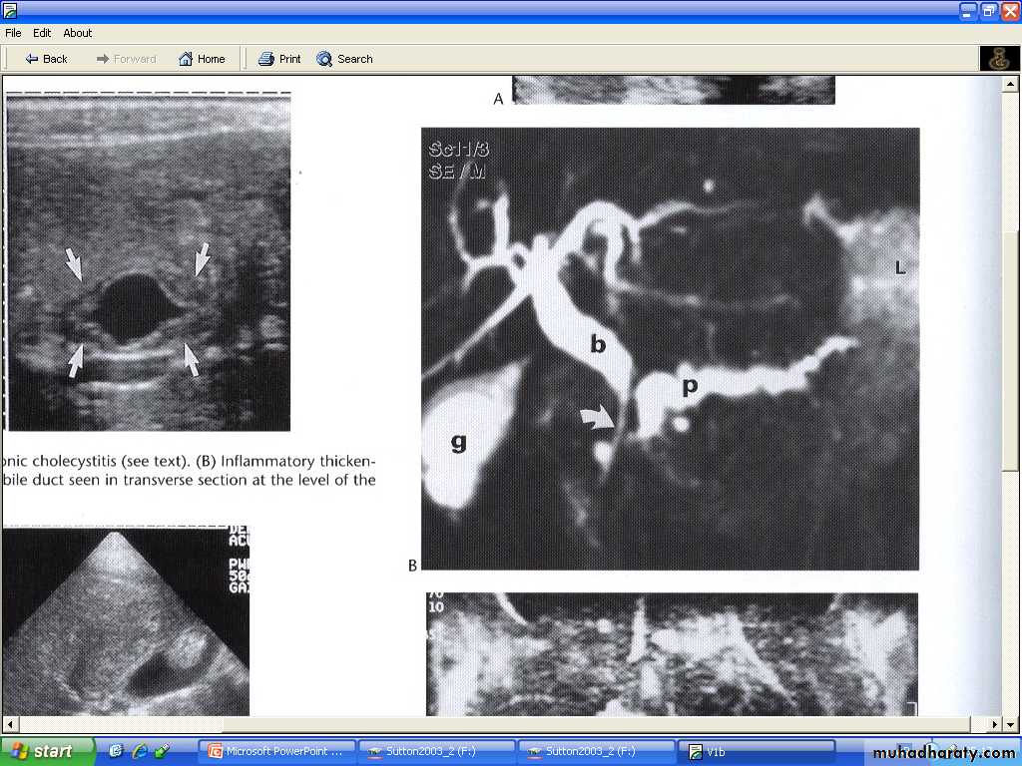
Task: Click the MRCP bile duct image labeled B
Action: 670,348
